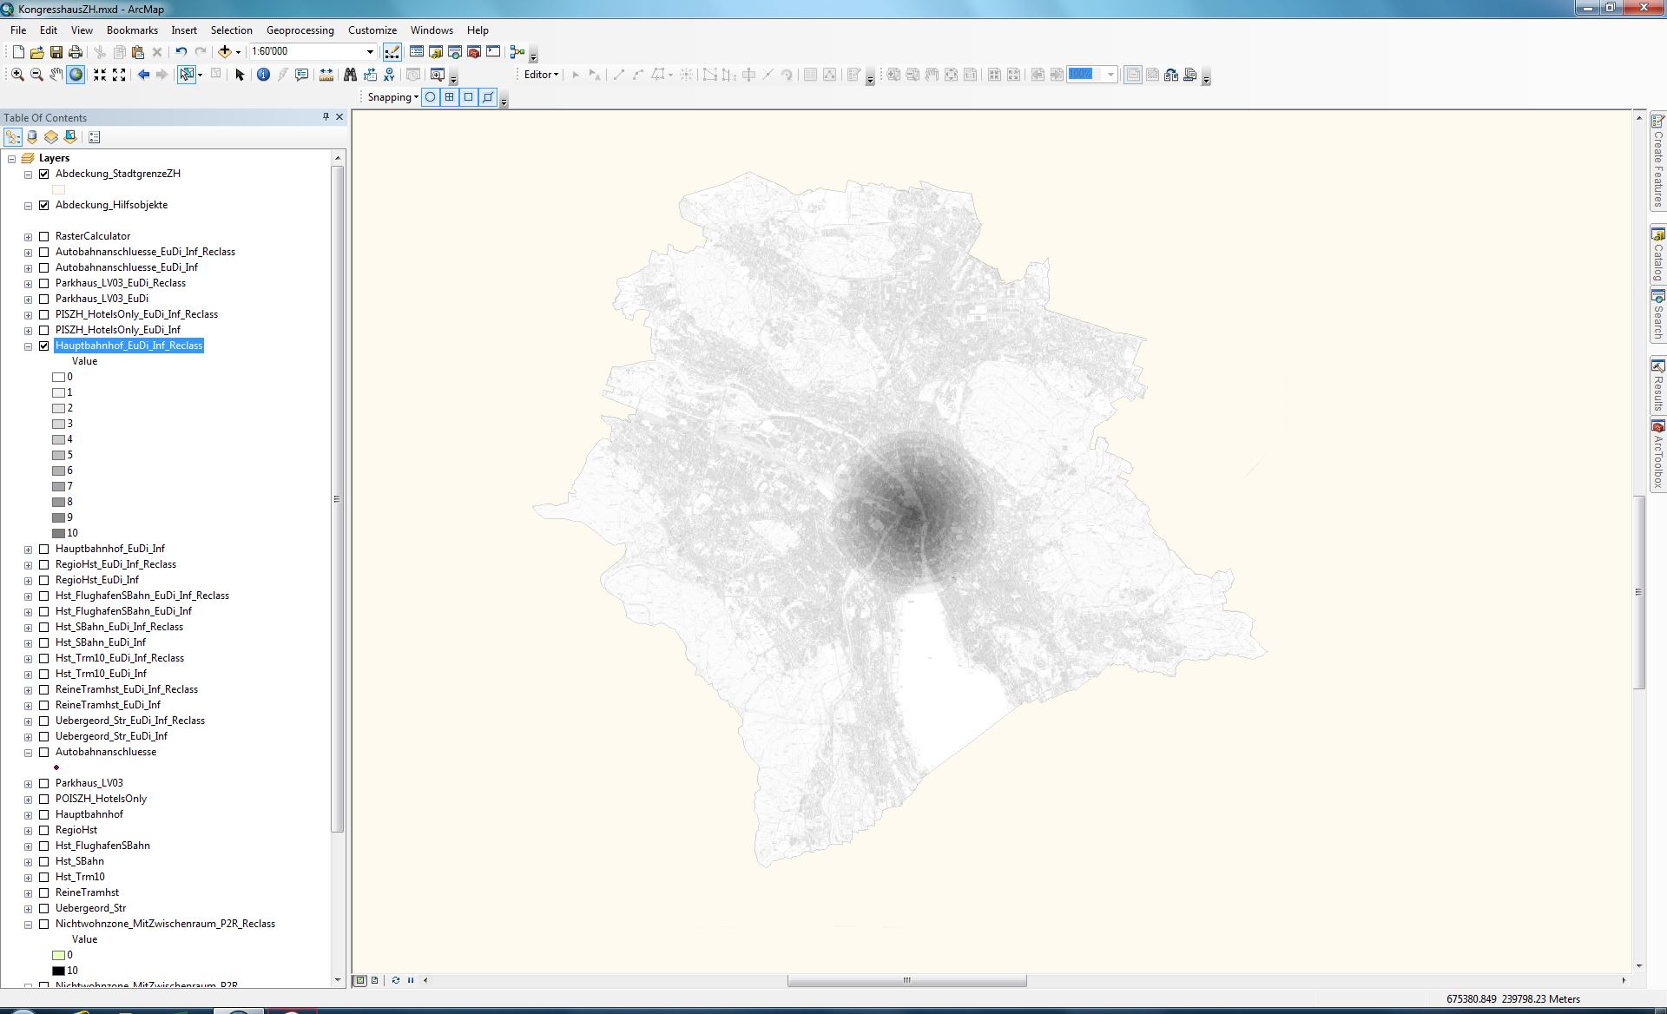1667x1014 pixels.
Task: Select the Measure ruler tool
Action: (326, 75)
